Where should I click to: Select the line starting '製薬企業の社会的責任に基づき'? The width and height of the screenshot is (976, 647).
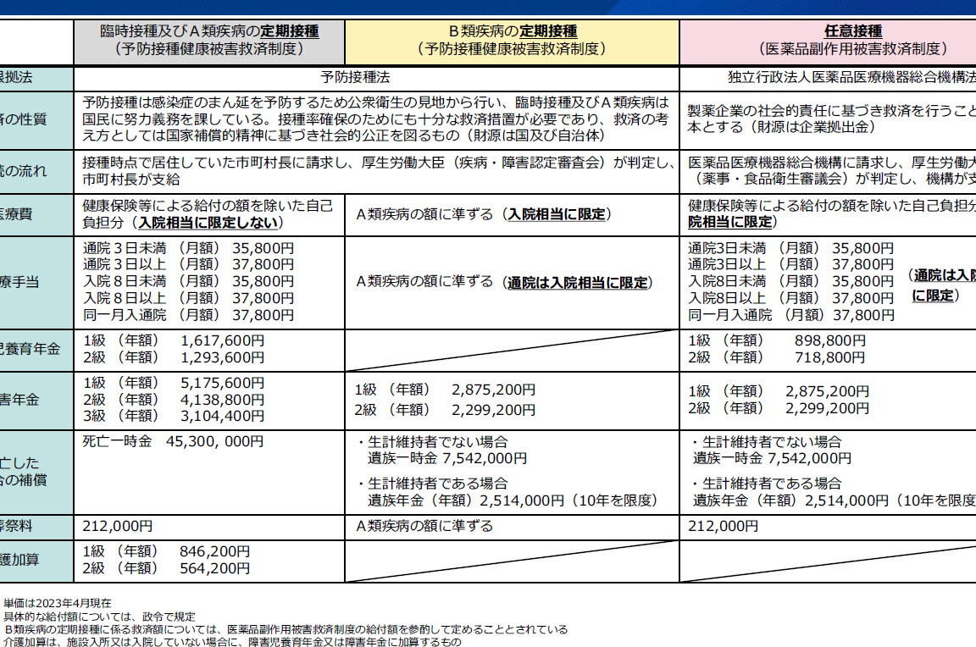point(832,111)
